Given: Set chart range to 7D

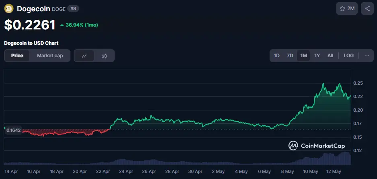Looking at the screenshot, I should click(290, 56).
